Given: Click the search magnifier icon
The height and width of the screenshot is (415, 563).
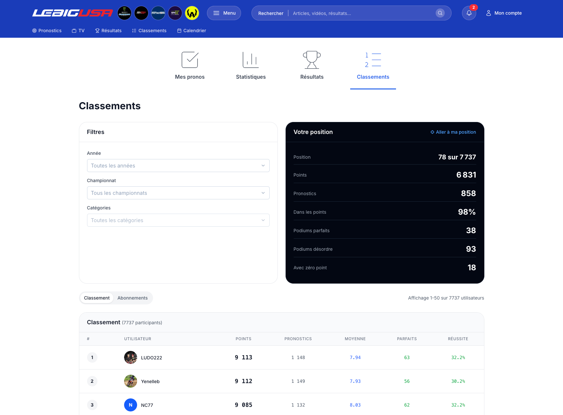Looking at the screenshot, I should tap(440, 13).
